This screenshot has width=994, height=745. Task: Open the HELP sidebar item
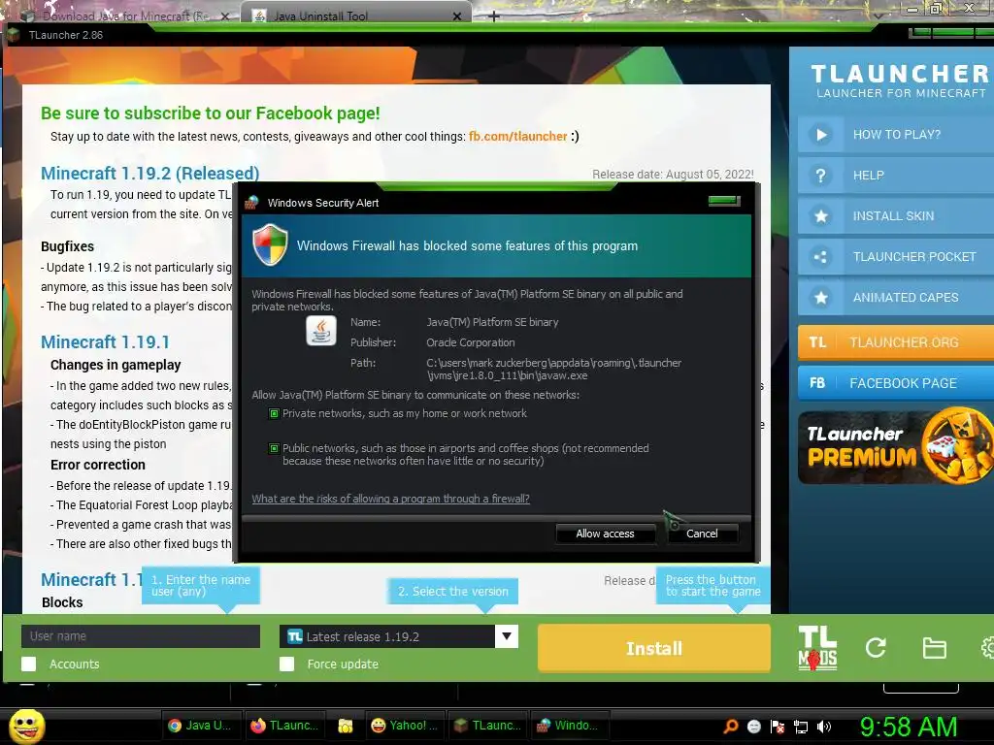tap(896, 176)
